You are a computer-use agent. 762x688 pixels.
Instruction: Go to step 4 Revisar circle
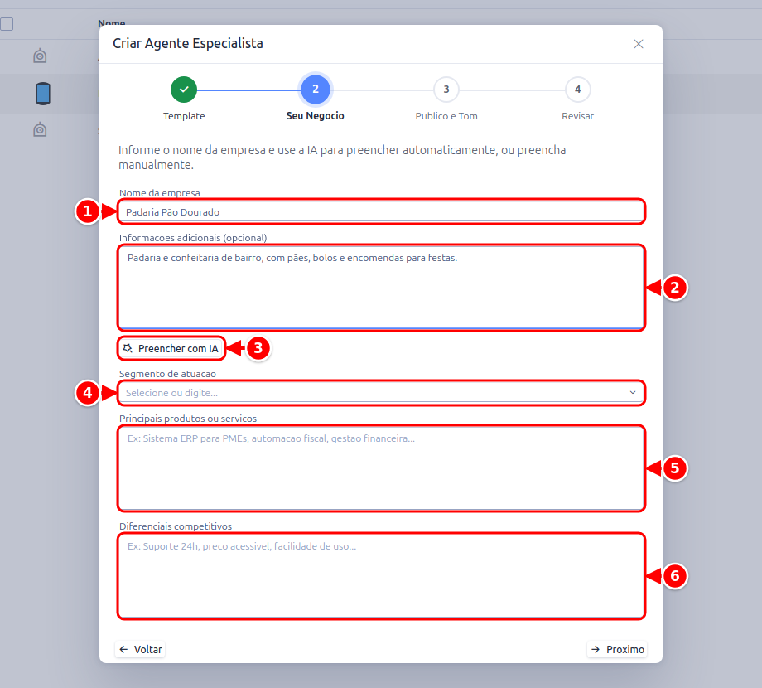click(577, 90)
